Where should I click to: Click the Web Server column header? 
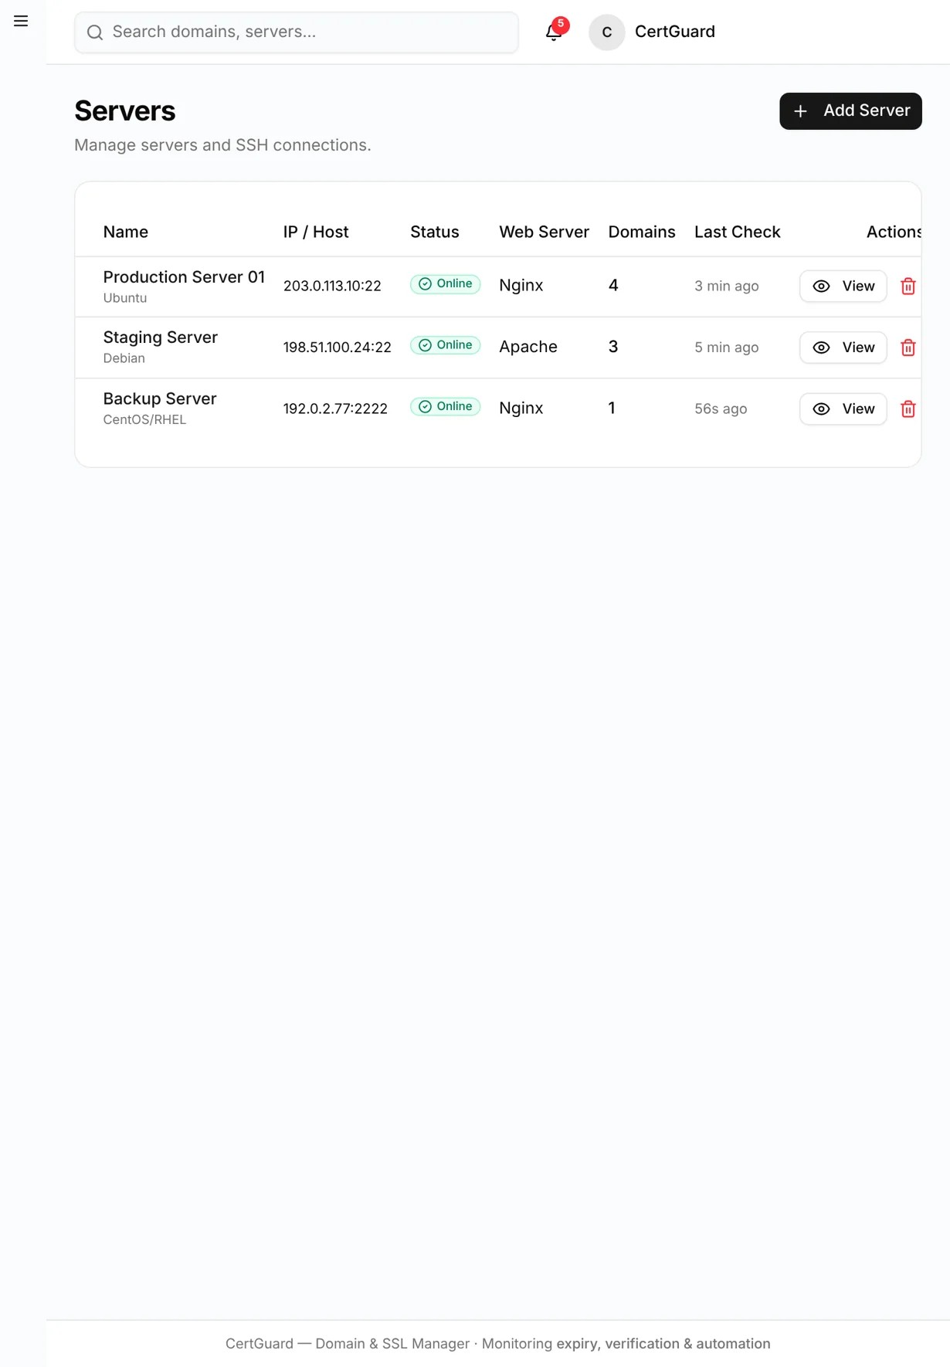[x=544, y=232]
